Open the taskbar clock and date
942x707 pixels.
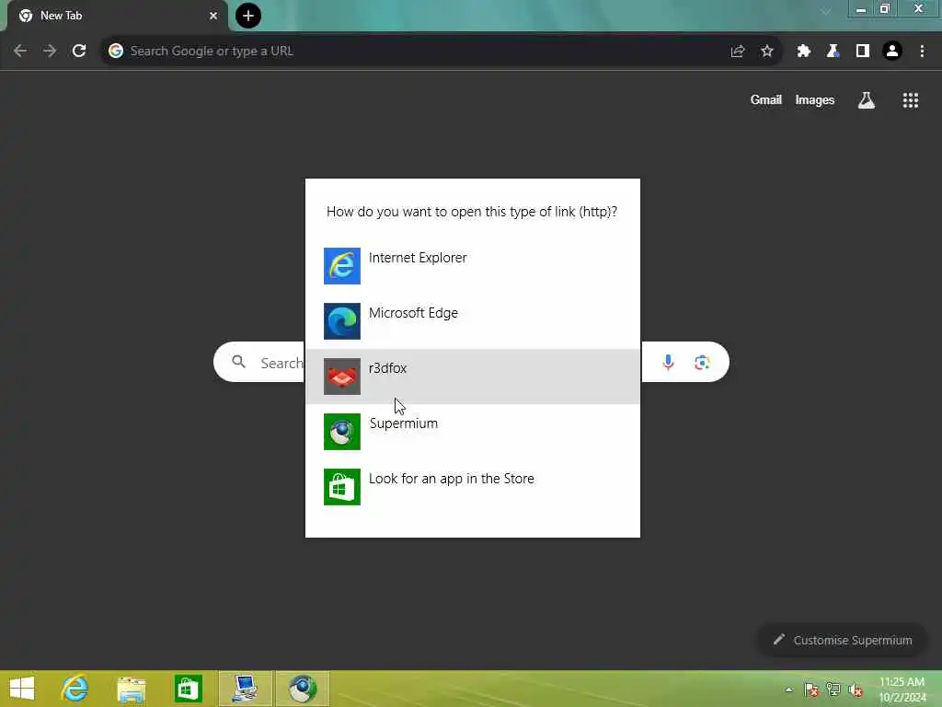902,690
